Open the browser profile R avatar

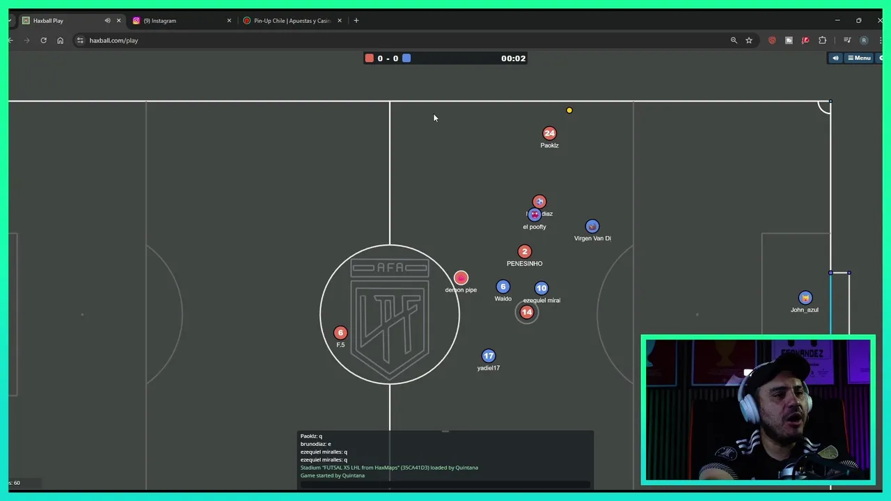(864, 40)
